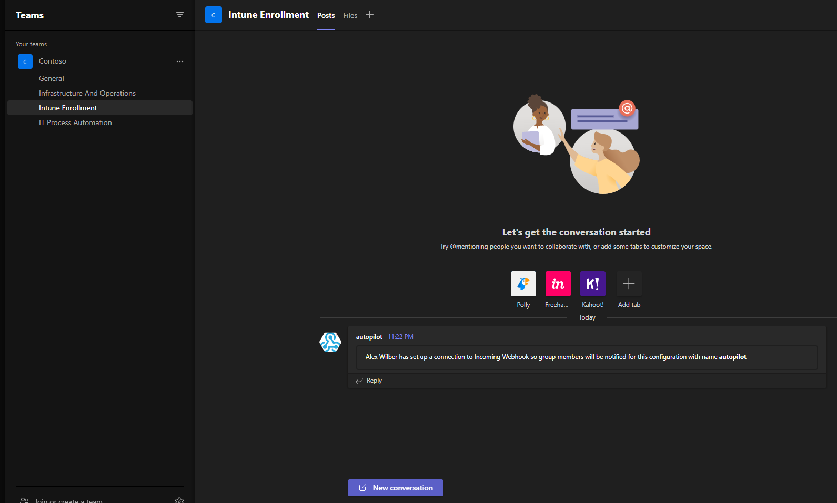Open the Polly app icon
Image resolution: width=837 pixels, height=503 pixels.
(x=523, y=284)
